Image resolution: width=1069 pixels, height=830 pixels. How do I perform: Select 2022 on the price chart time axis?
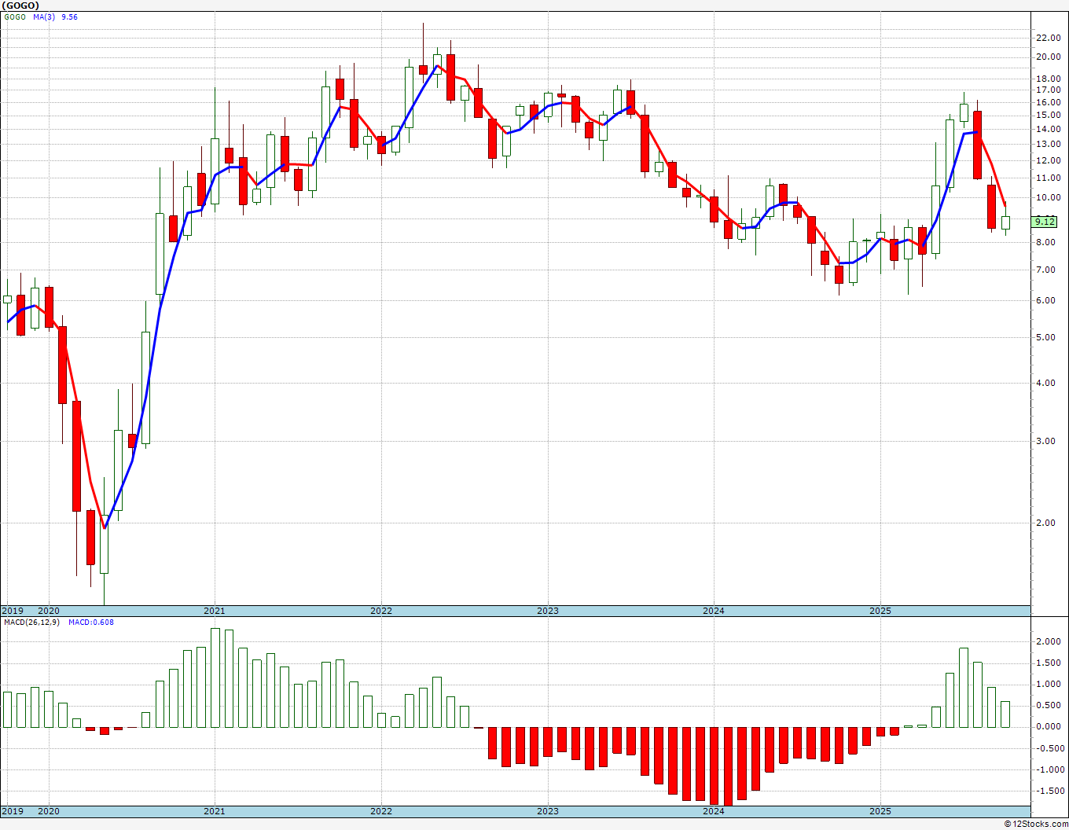[x=381, y=611]
